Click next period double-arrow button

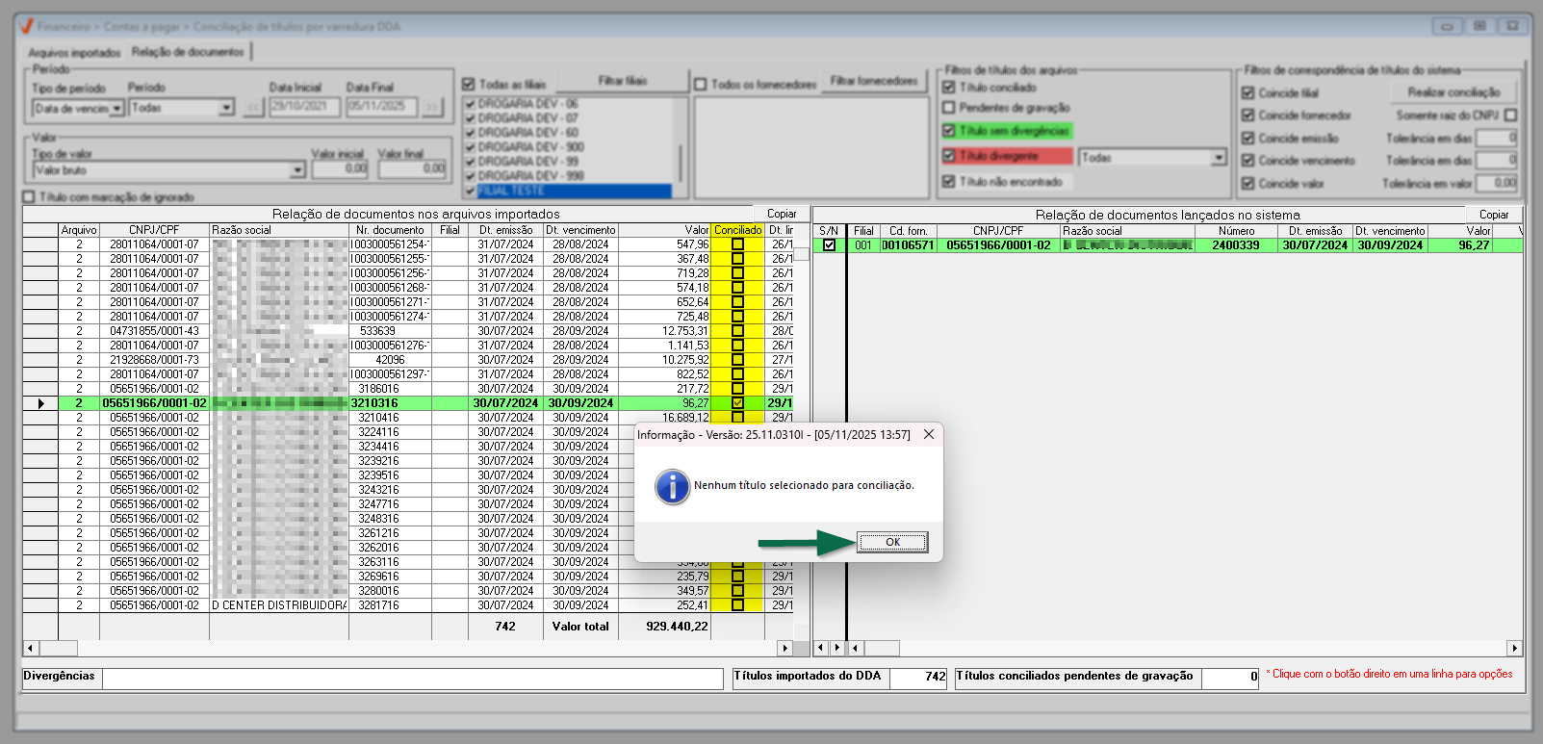click(x=432, y=107)
